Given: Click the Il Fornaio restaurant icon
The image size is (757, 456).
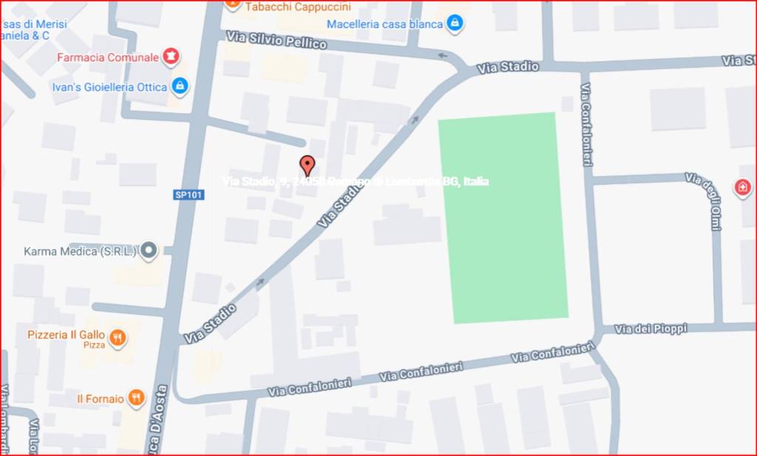Looking at the screenshot, I should pyautogui.click(x=137, y=398).
